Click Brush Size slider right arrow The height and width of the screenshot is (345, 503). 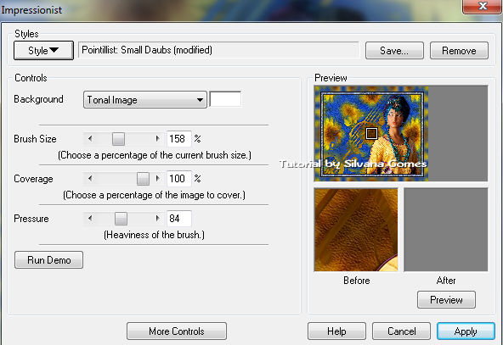tap(157, 139)
